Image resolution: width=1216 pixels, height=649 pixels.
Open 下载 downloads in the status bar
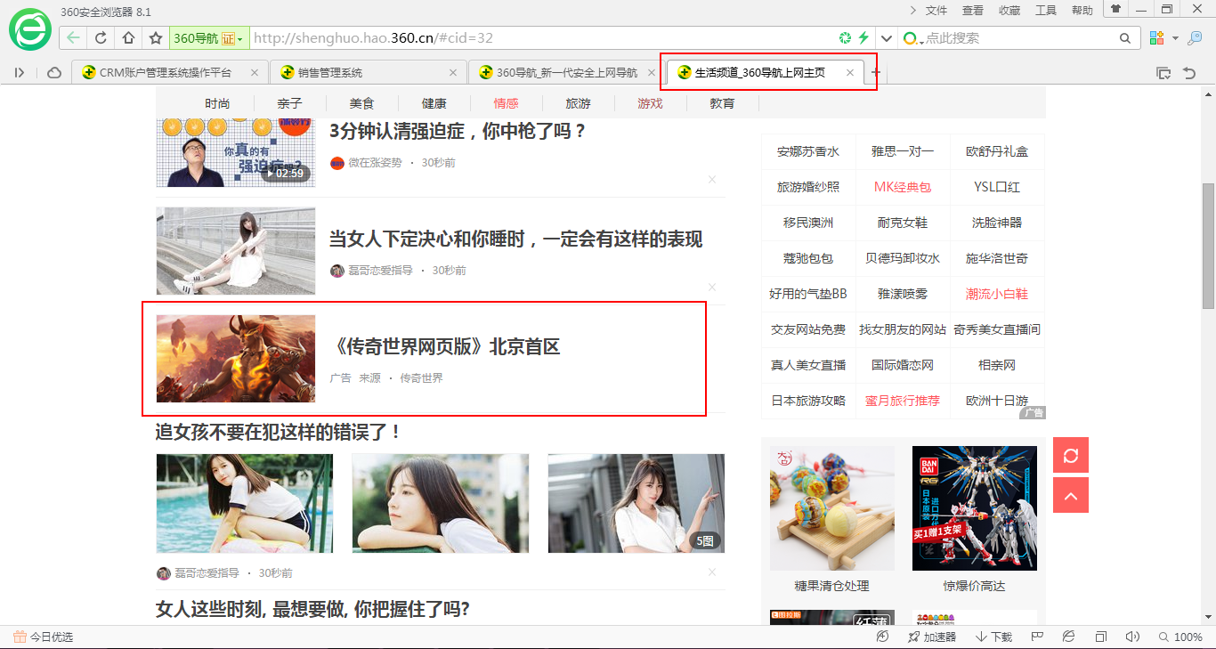point(994,637)
